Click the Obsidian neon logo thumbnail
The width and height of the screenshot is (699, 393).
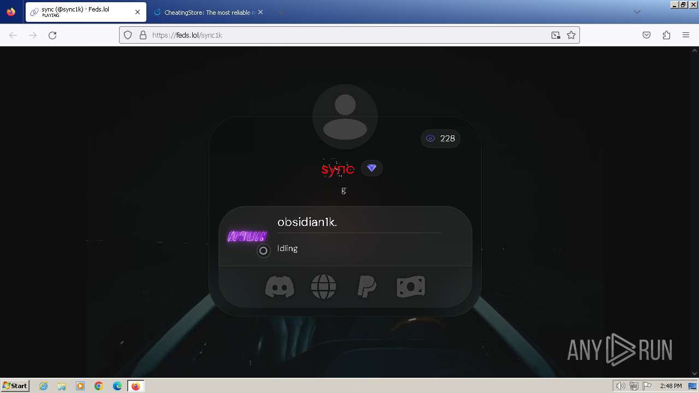click(247, 236)
